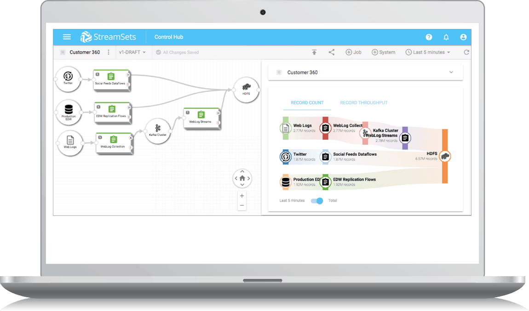Screen dimensions: 529x311
Task: Open the help question mark icon
Action: pos(429,37)
